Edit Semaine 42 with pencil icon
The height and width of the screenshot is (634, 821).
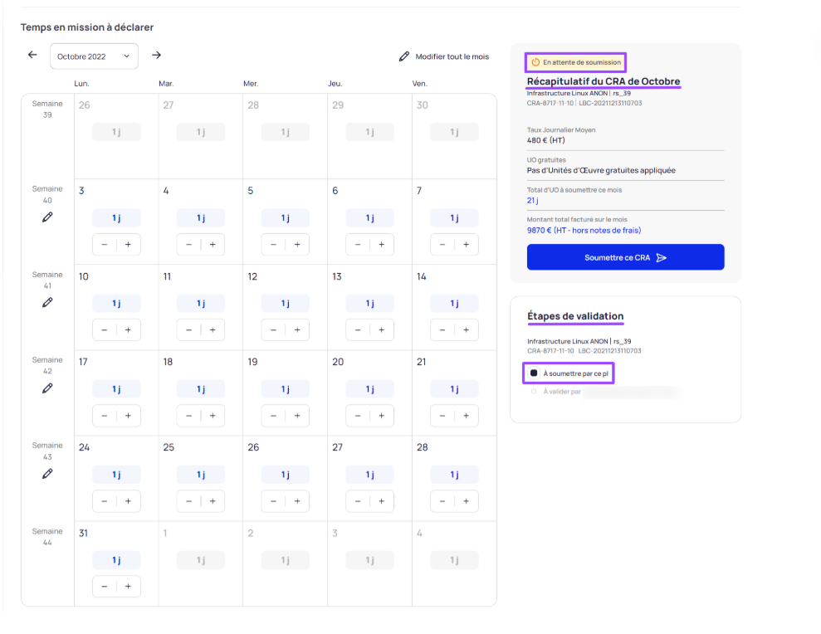(x=47, y=388)
